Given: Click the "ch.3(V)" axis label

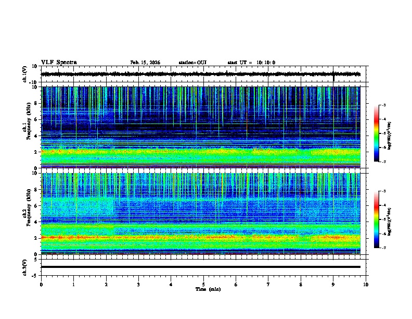Looking at the screenshot, I should click(x=25, y=267).
